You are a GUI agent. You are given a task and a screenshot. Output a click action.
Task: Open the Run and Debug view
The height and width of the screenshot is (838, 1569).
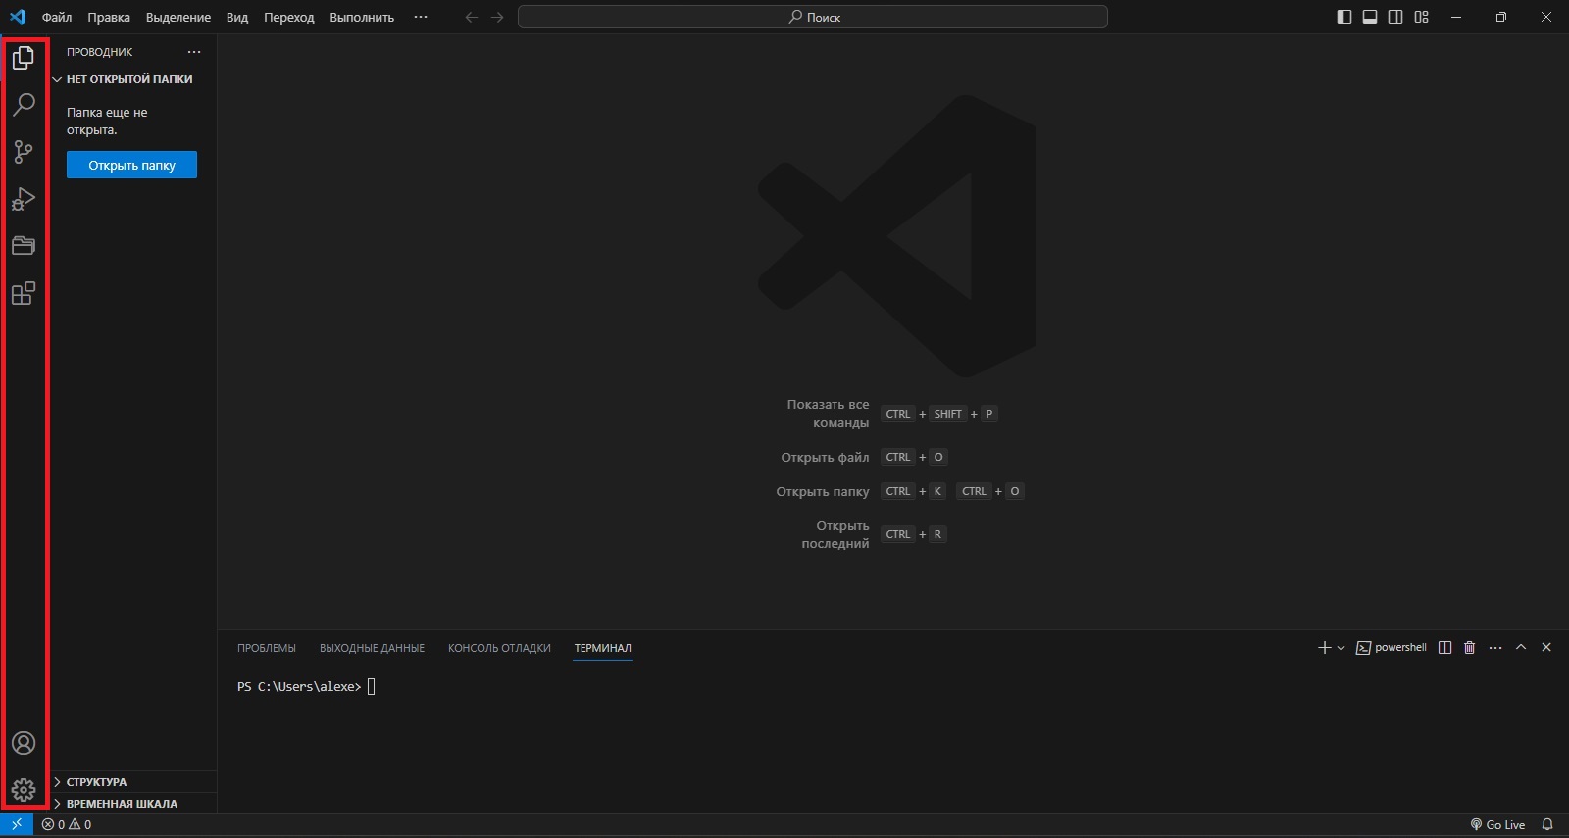[x=24, y=199]
